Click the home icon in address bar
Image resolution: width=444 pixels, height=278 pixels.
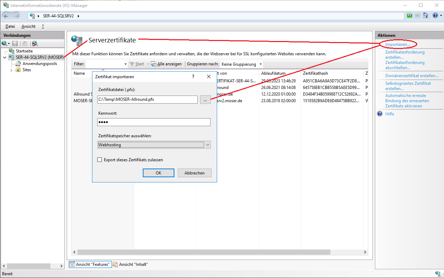(x=425, y=16)
